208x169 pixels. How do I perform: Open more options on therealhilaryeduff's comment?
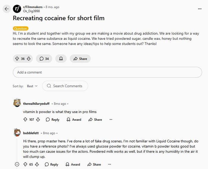(111, 119)
